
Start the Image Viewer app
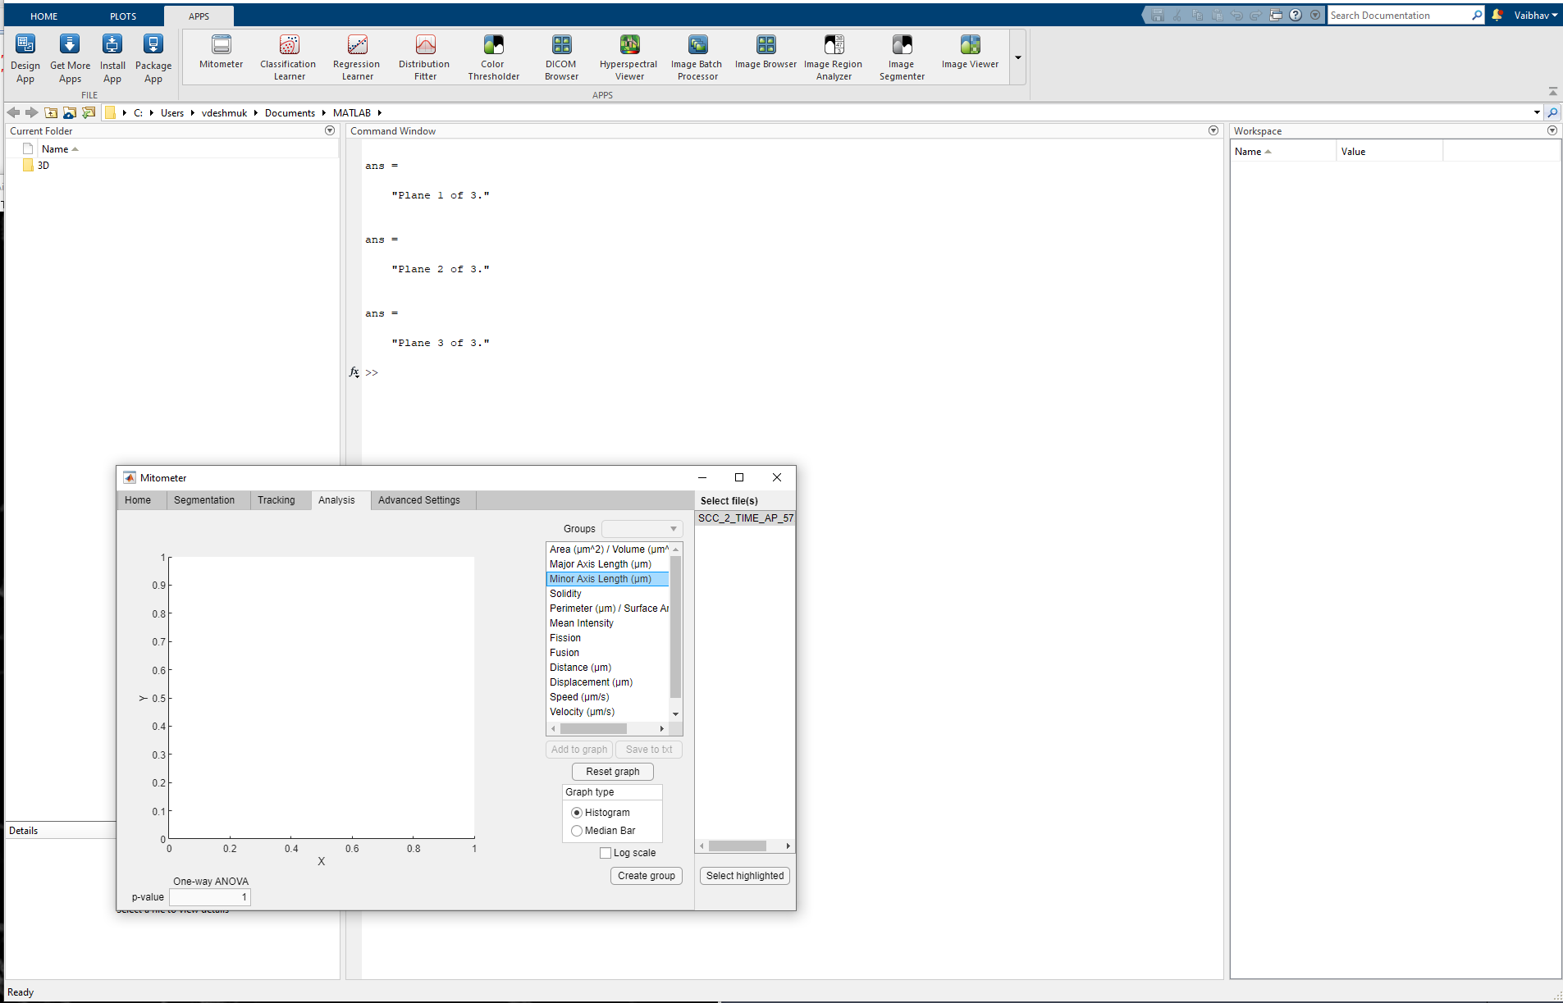(x=968, y=56)
